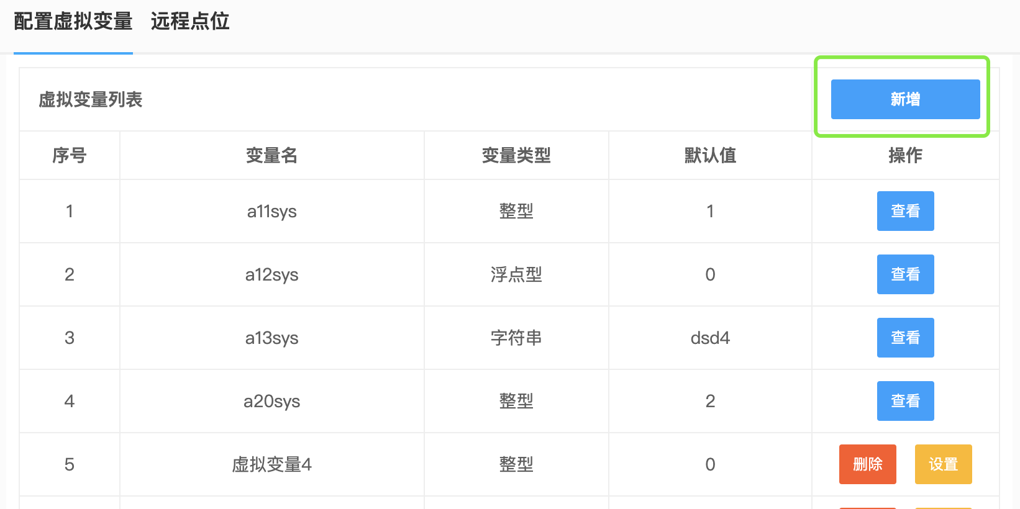The height and width of the screenshot is (509, 1020).
Task: Select the dsd4 default value cell
Action: (x=710, y=338)
